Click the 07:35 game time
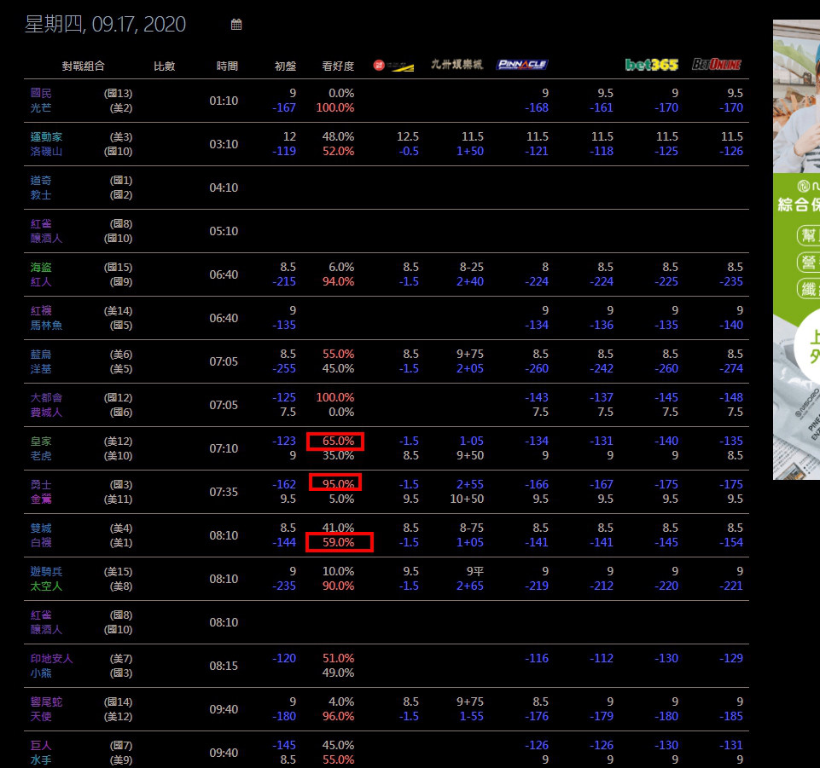 (x=224, y=492)
